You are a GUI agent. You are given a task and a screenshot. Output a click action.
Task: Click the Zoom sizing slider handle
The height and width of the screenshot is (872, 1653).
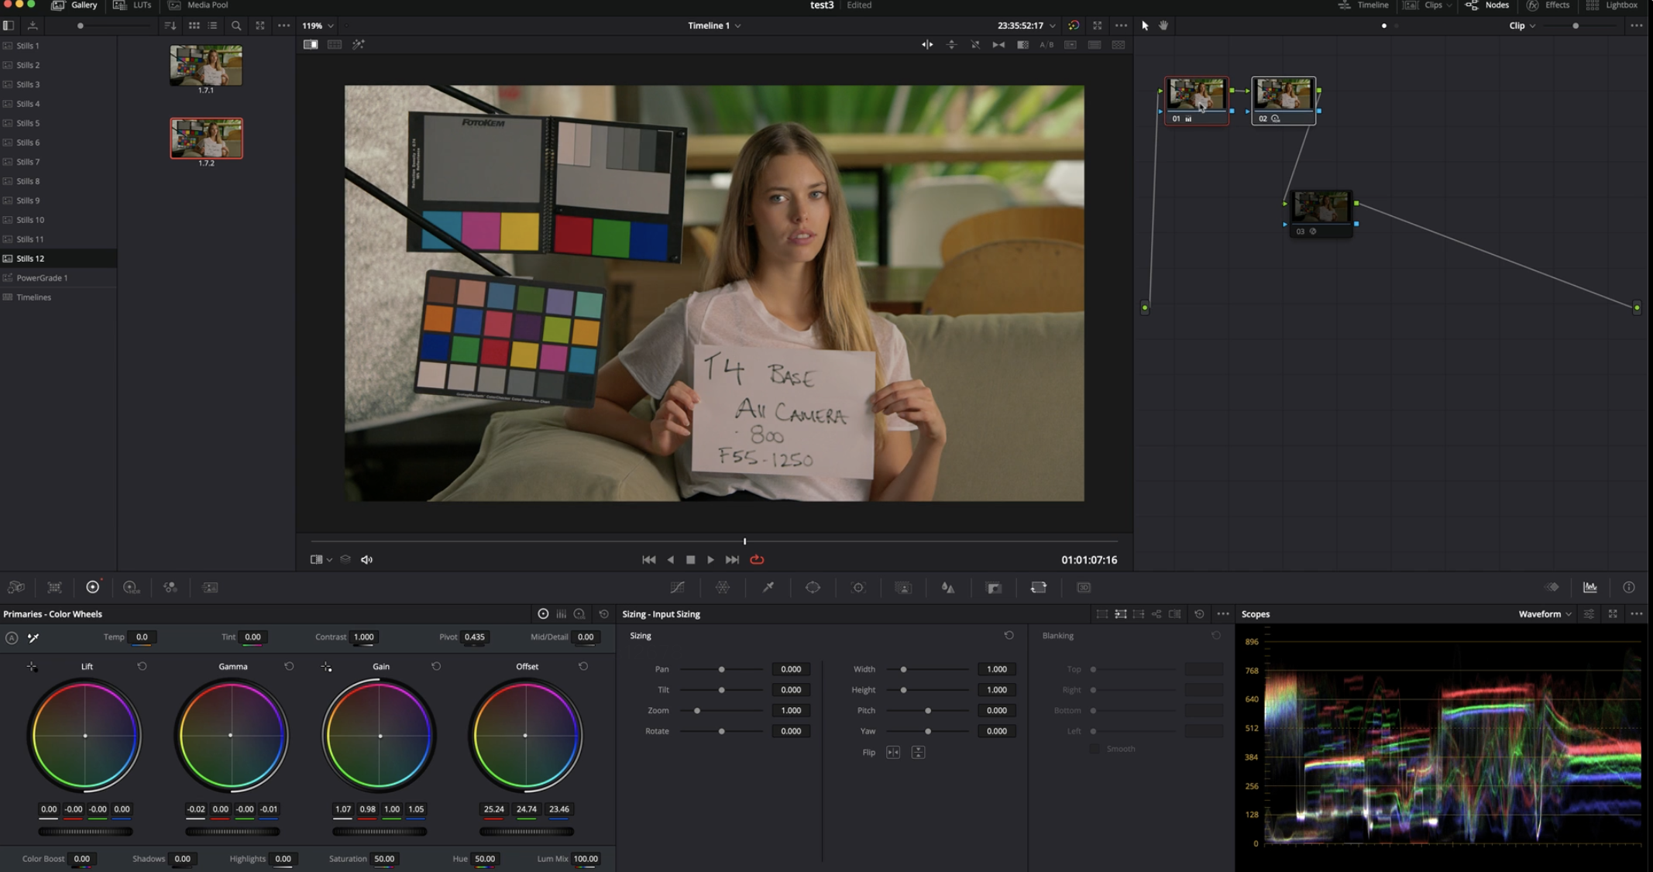tap(697, 711)
